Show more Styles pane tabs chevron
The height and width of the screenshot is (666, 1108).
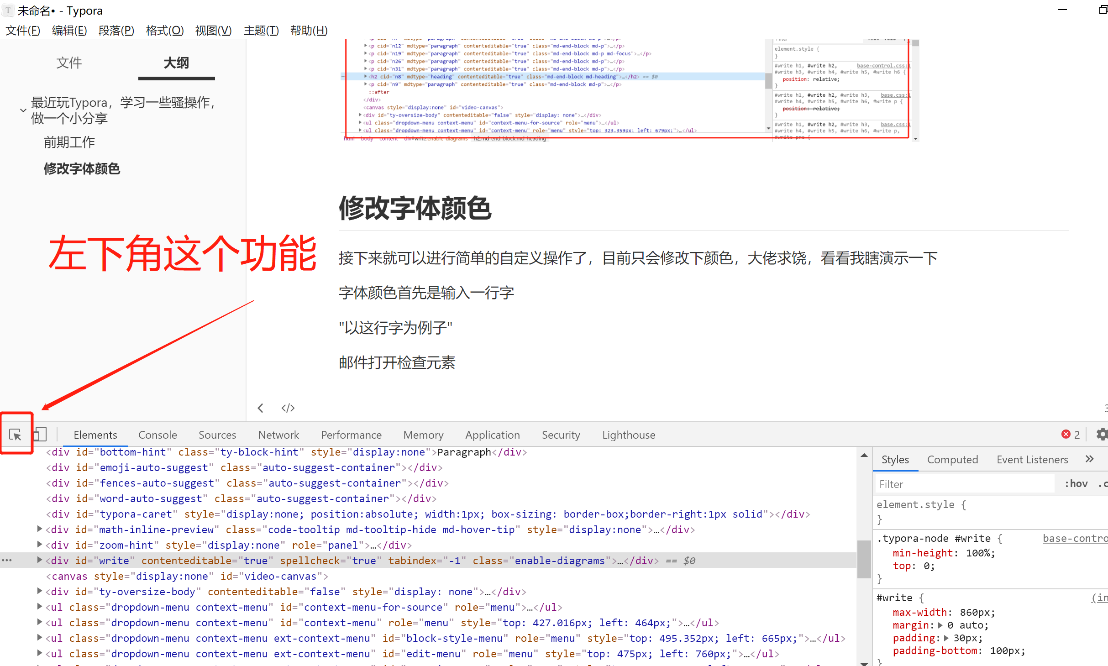[x=1089, y=459]
